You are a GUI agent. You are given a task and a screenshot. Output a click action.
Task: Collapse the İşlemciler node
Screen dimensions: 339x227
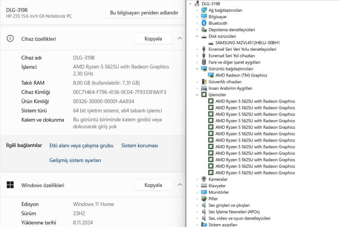point(197,95)
